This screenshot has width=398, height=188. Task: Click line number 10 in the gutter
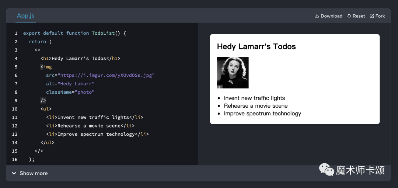pos(15,109)
